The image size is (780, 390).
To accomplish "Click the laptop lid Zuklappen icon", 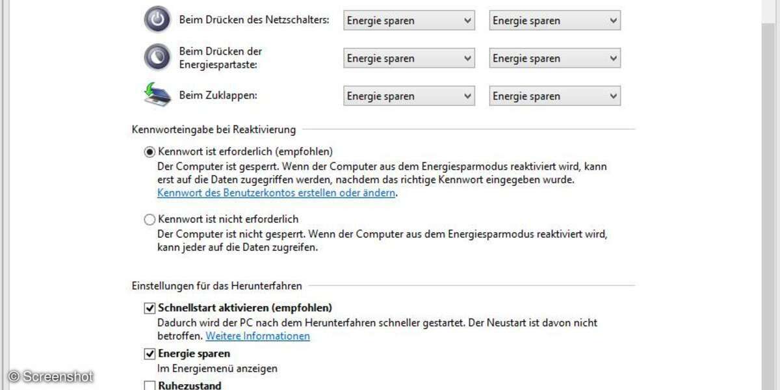I will [157, 95].
